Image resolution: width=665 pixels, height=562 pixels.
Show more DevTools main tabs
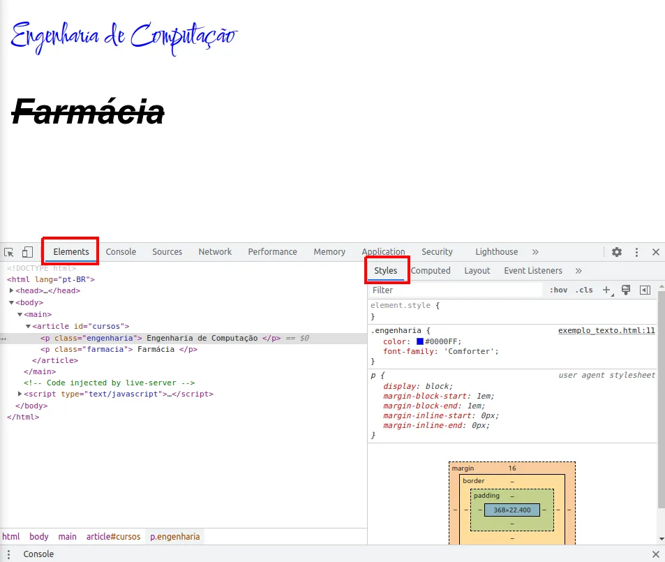tap(535, 252)
